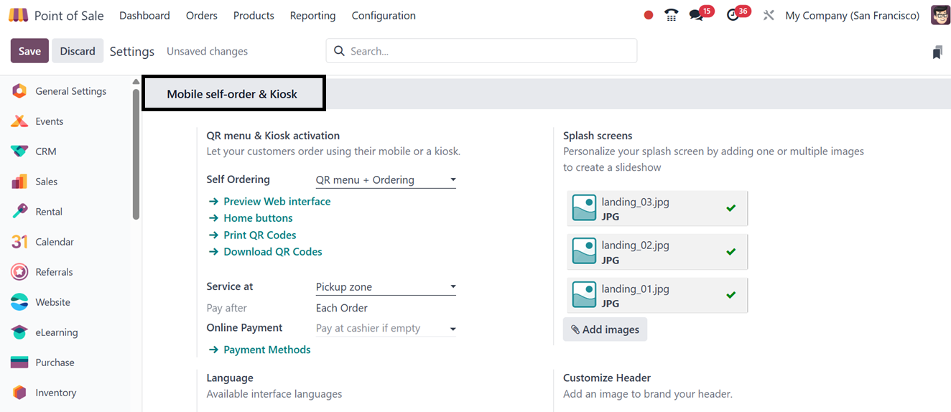Click the Save button
This screenshot has width=951, height=412.
[29, 51]
